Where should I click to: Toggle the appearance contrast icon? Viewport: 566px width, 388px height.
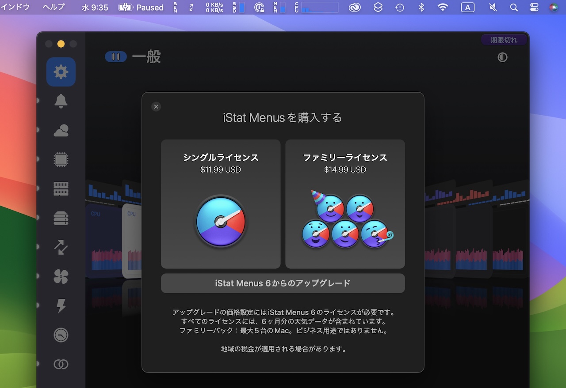coord(502,57)
